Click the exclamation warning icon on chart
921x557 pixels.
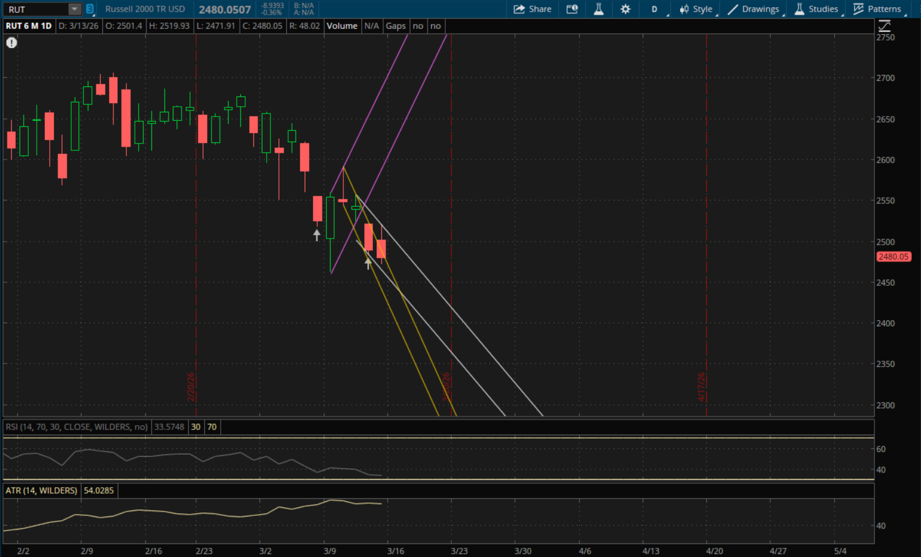12,42
